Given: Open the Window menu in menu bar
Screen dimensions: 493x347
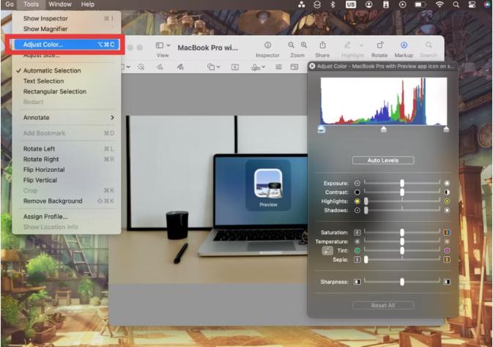Looking at the screenshot, I should click(x=60, y=4).
